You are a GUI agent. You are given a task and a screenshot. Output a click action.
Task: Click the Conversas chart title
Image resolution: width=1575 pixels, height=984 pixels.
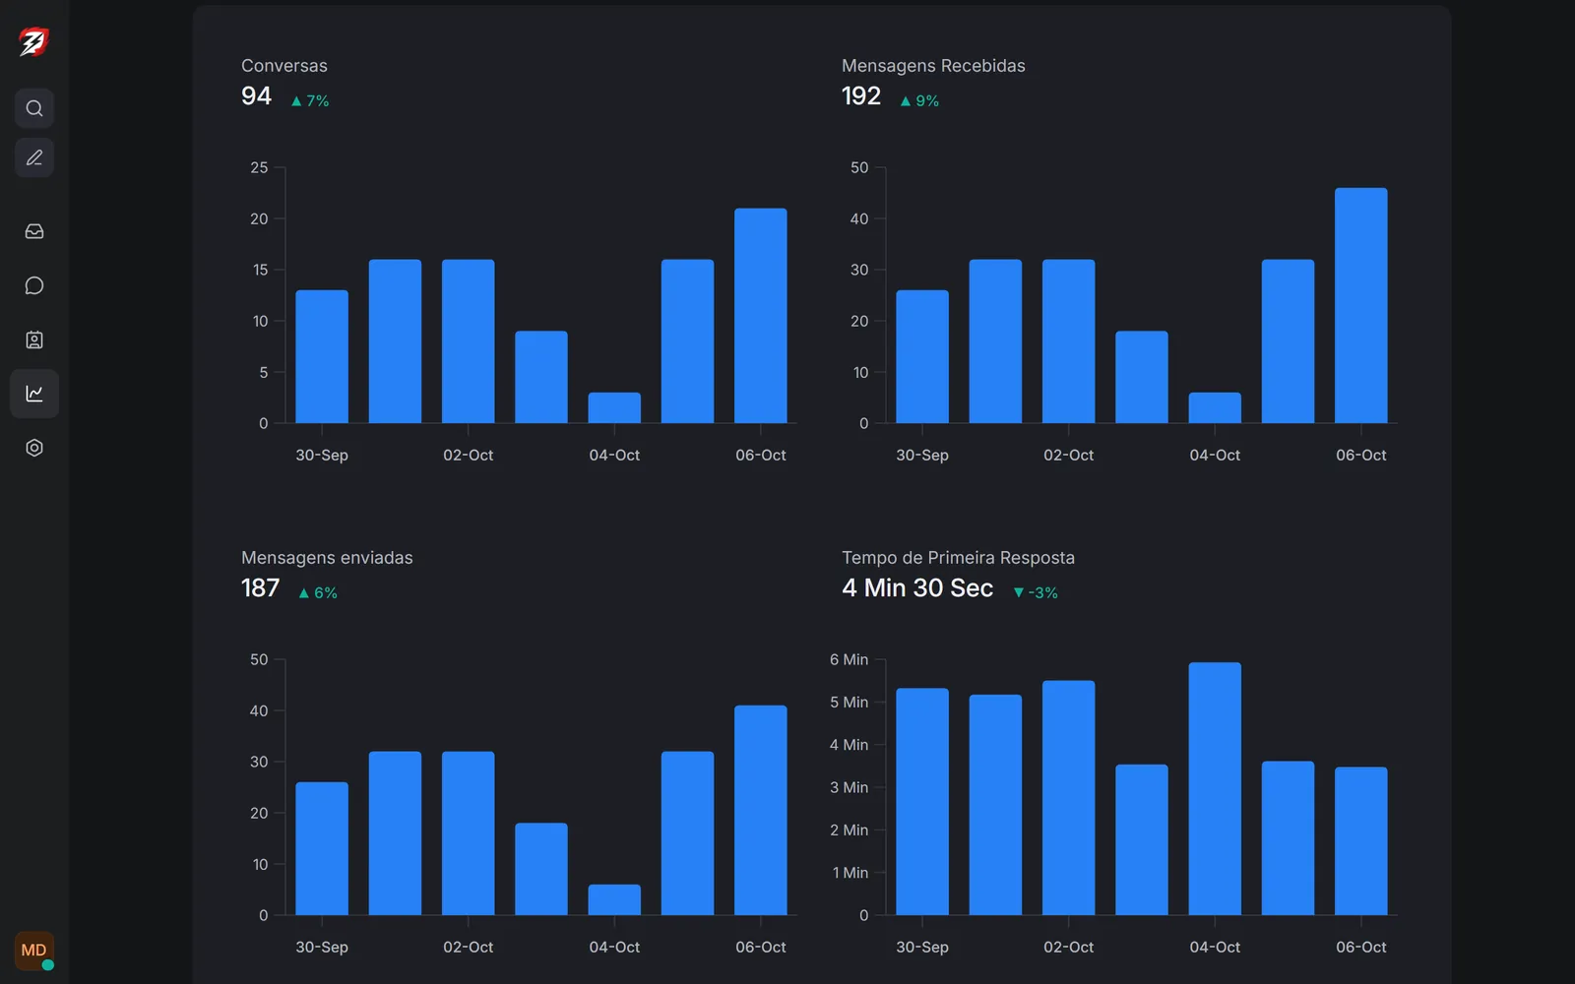[284, 66]
